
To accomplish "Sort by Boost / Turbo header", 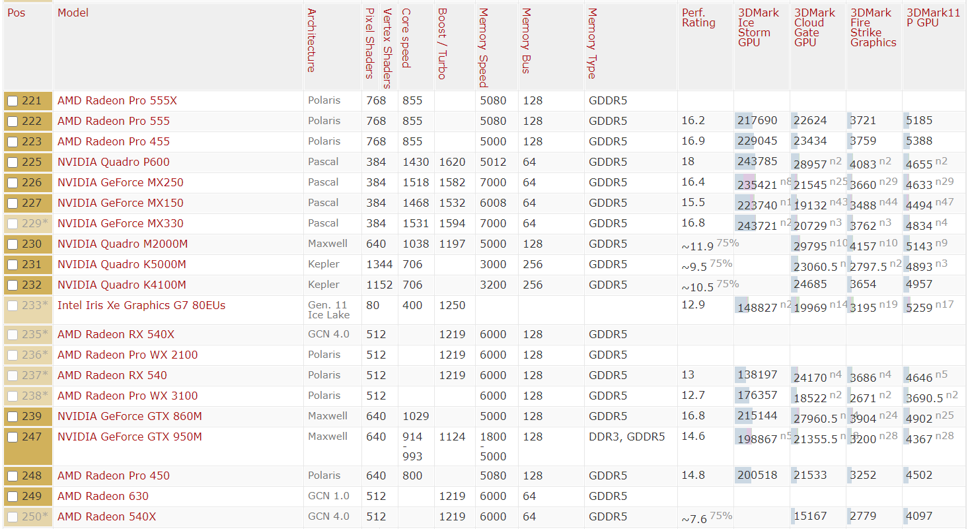I will point(443,44).
